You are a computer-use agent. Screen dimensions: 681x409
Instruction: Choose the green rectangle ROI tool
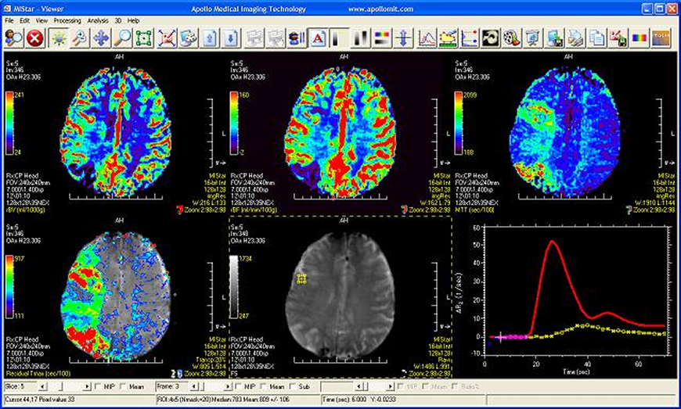(144, 37)
